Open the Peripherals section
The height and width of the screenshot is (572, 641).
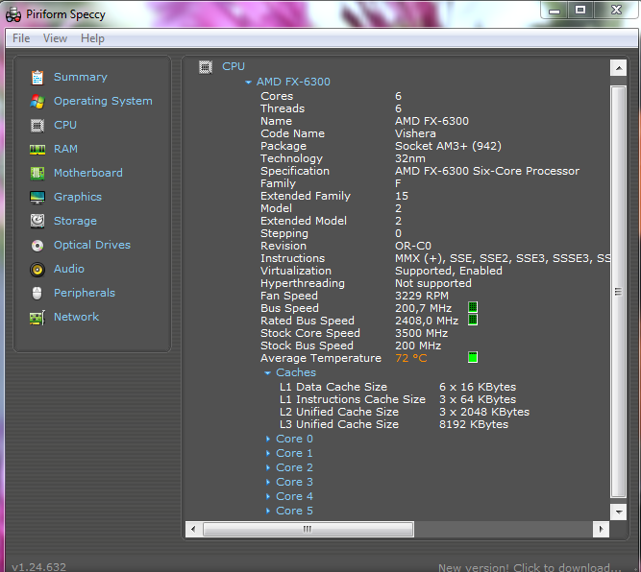pos(85,293)
